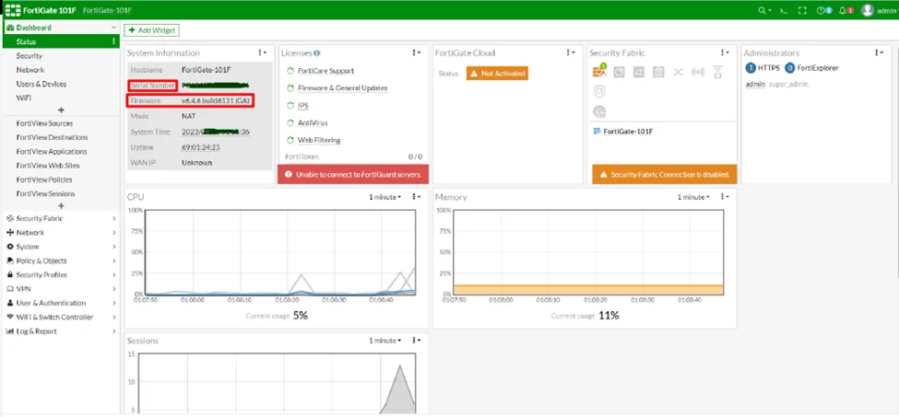Screen dimensions: 899x417
Task: Click the Web Filtering license status icon
Action: pyautogui.click(x=290, y=140)
